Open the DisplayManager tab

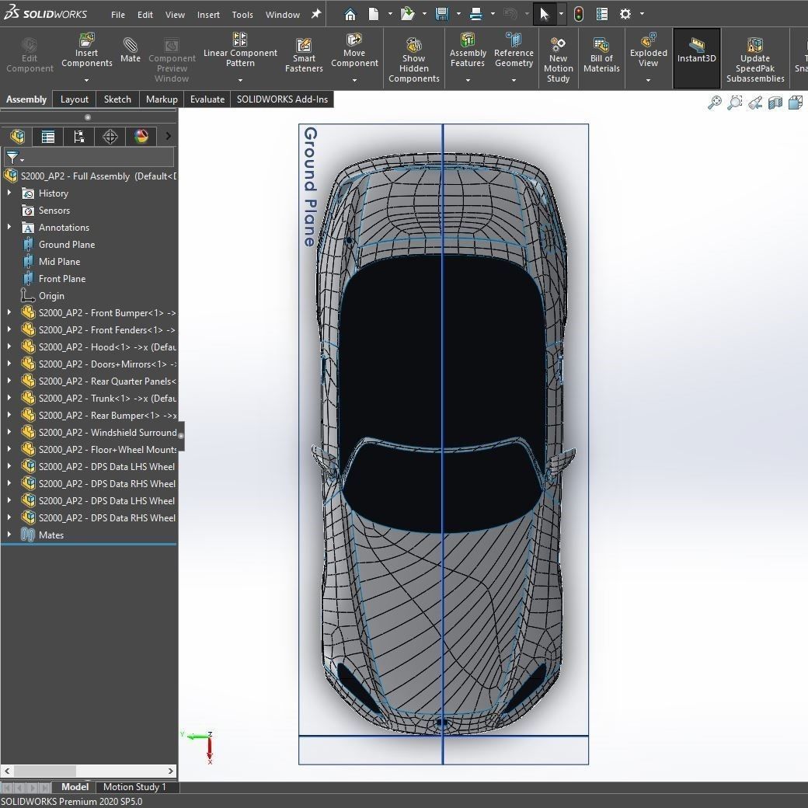[x=141, y=137]
